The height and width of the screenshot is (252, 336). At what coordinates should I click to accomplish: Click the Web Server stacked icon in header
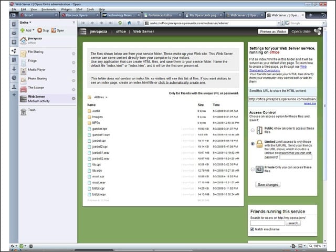pos(83,31)
